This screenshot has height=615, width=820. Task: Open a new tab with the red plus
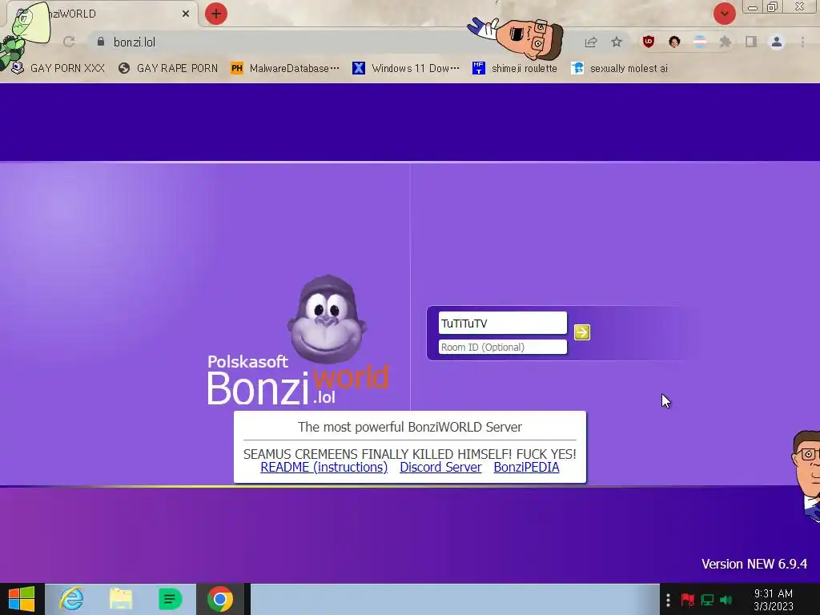coord(216,14)
